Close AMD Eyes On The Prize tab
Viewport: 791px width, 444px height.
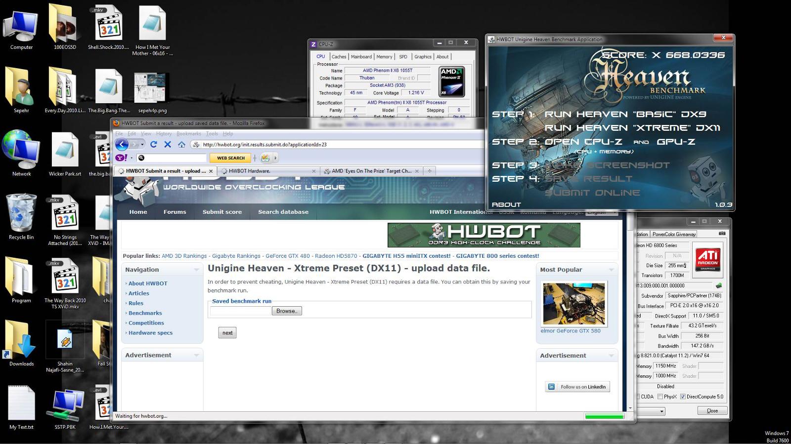tap(417, 171)
